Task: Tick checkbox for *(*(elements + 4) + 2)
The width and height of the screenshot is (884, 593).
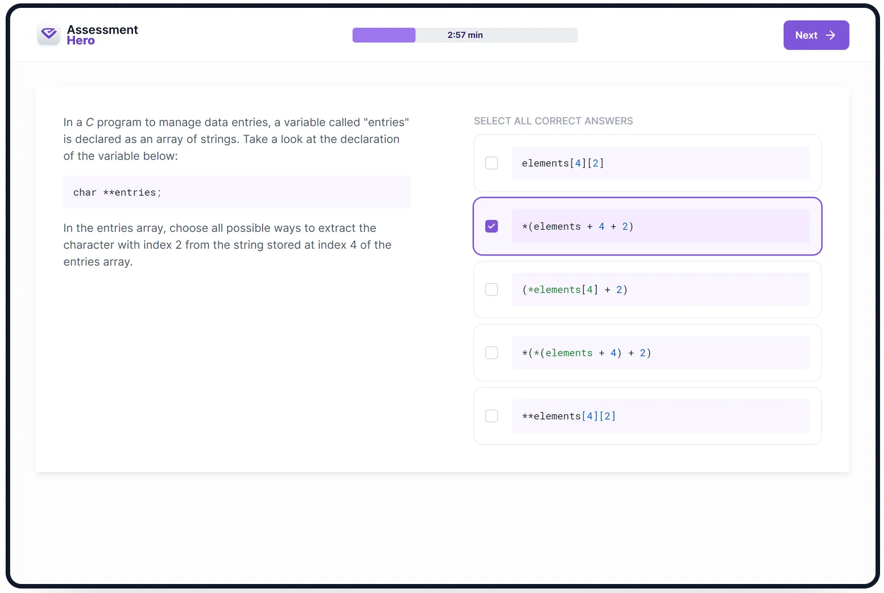Action: tap(491, 353)
